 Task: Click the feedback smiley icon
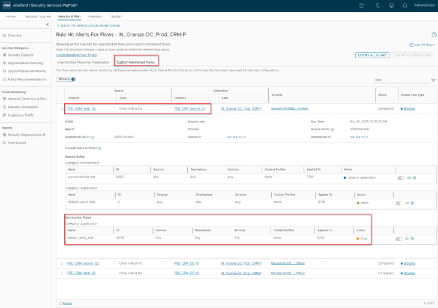pos(391,5)
